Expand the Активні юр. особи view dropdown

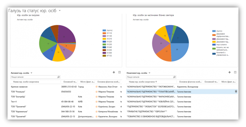[x=32, y=73]
